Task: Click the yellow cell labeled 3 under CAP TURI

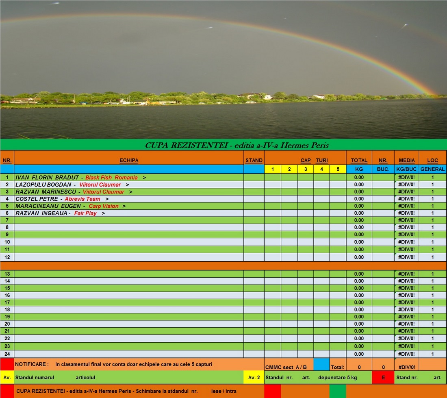Action: coord(306,169)
